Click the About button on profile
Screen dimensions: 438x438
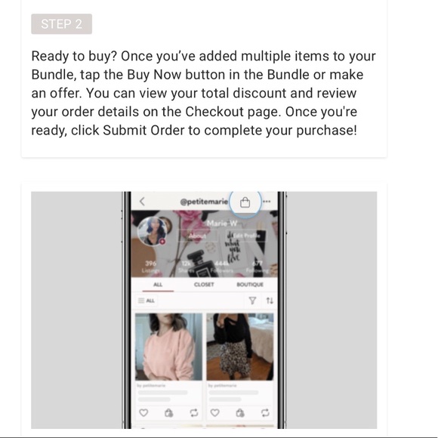coord(197,236)
